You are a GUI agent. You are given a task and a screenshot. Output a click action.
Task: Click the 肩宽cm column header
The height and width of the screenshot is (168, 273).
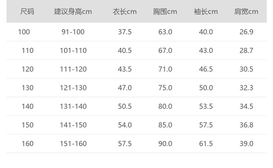point(246,11)
